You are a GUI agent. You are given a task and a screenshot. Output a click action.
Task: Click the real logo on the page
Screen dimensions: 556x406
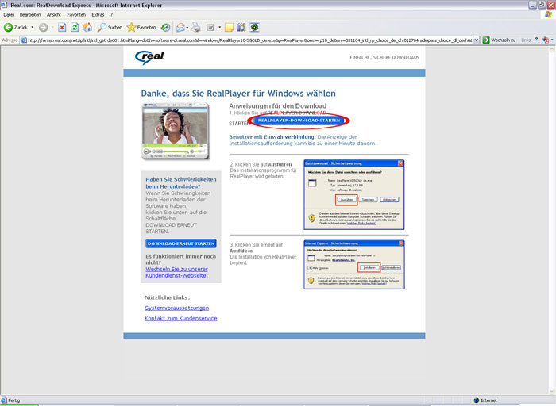(149, 57)
